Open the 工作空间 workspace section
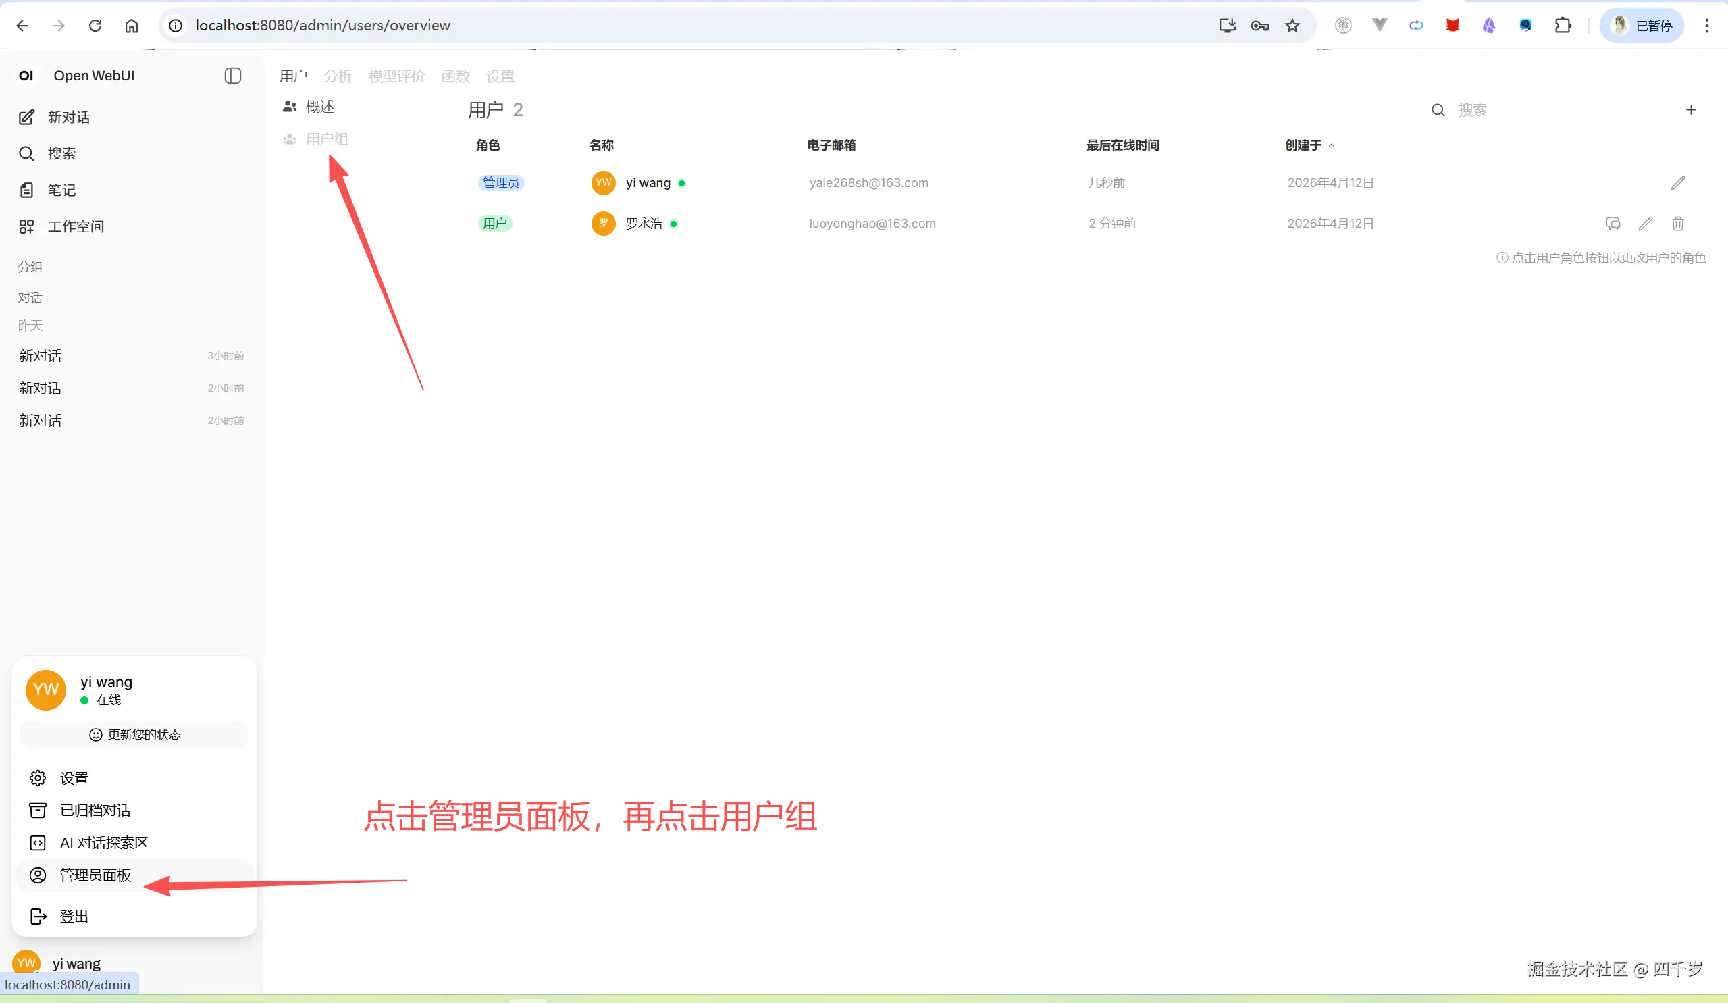 pos(76,226)
